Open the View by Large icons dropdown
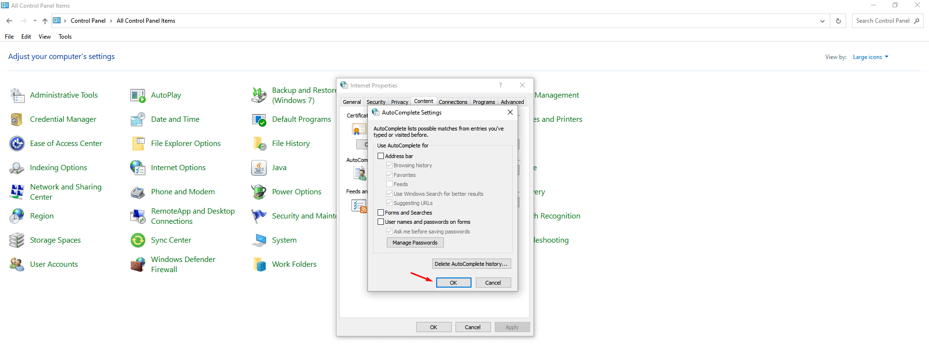Viewport: 929px width, 363px height. click(x=870, y=57)
